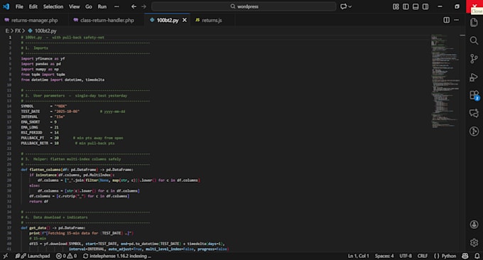The image size is (483, 260).
Task: Click the 'return df' line
Action: 38,202
